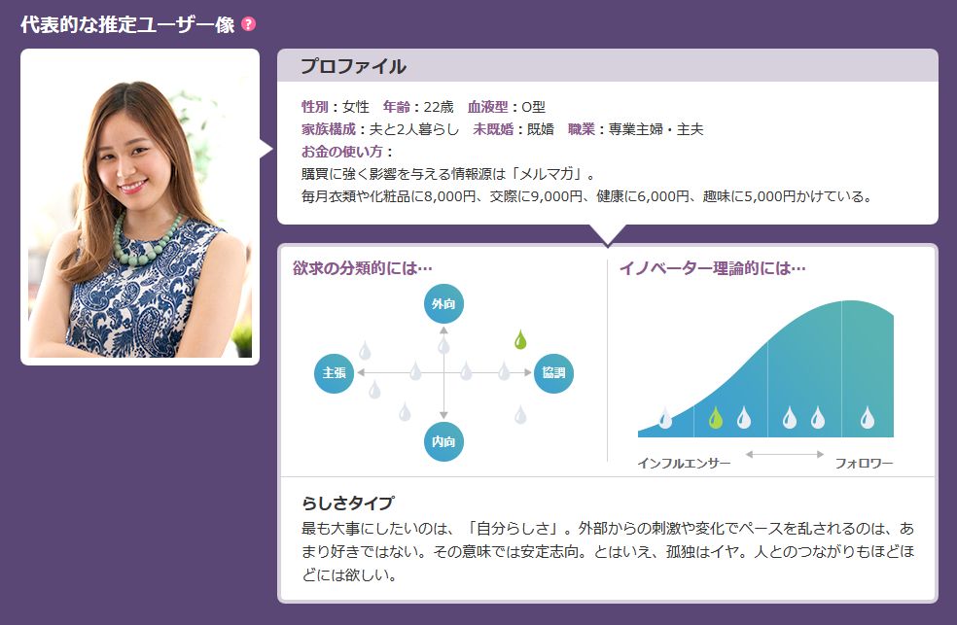This screenshot has height=625, width=957.
Task: Click the 主張 circle node
Action: click(x=334, y=373)
